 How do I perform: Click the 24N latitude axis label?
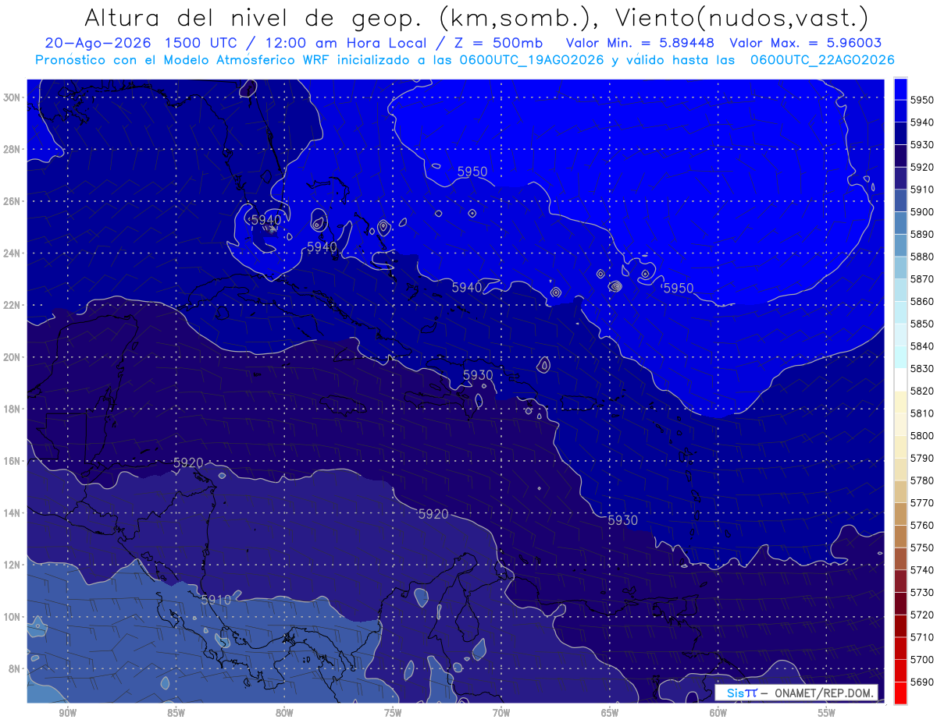pos(13,253)
